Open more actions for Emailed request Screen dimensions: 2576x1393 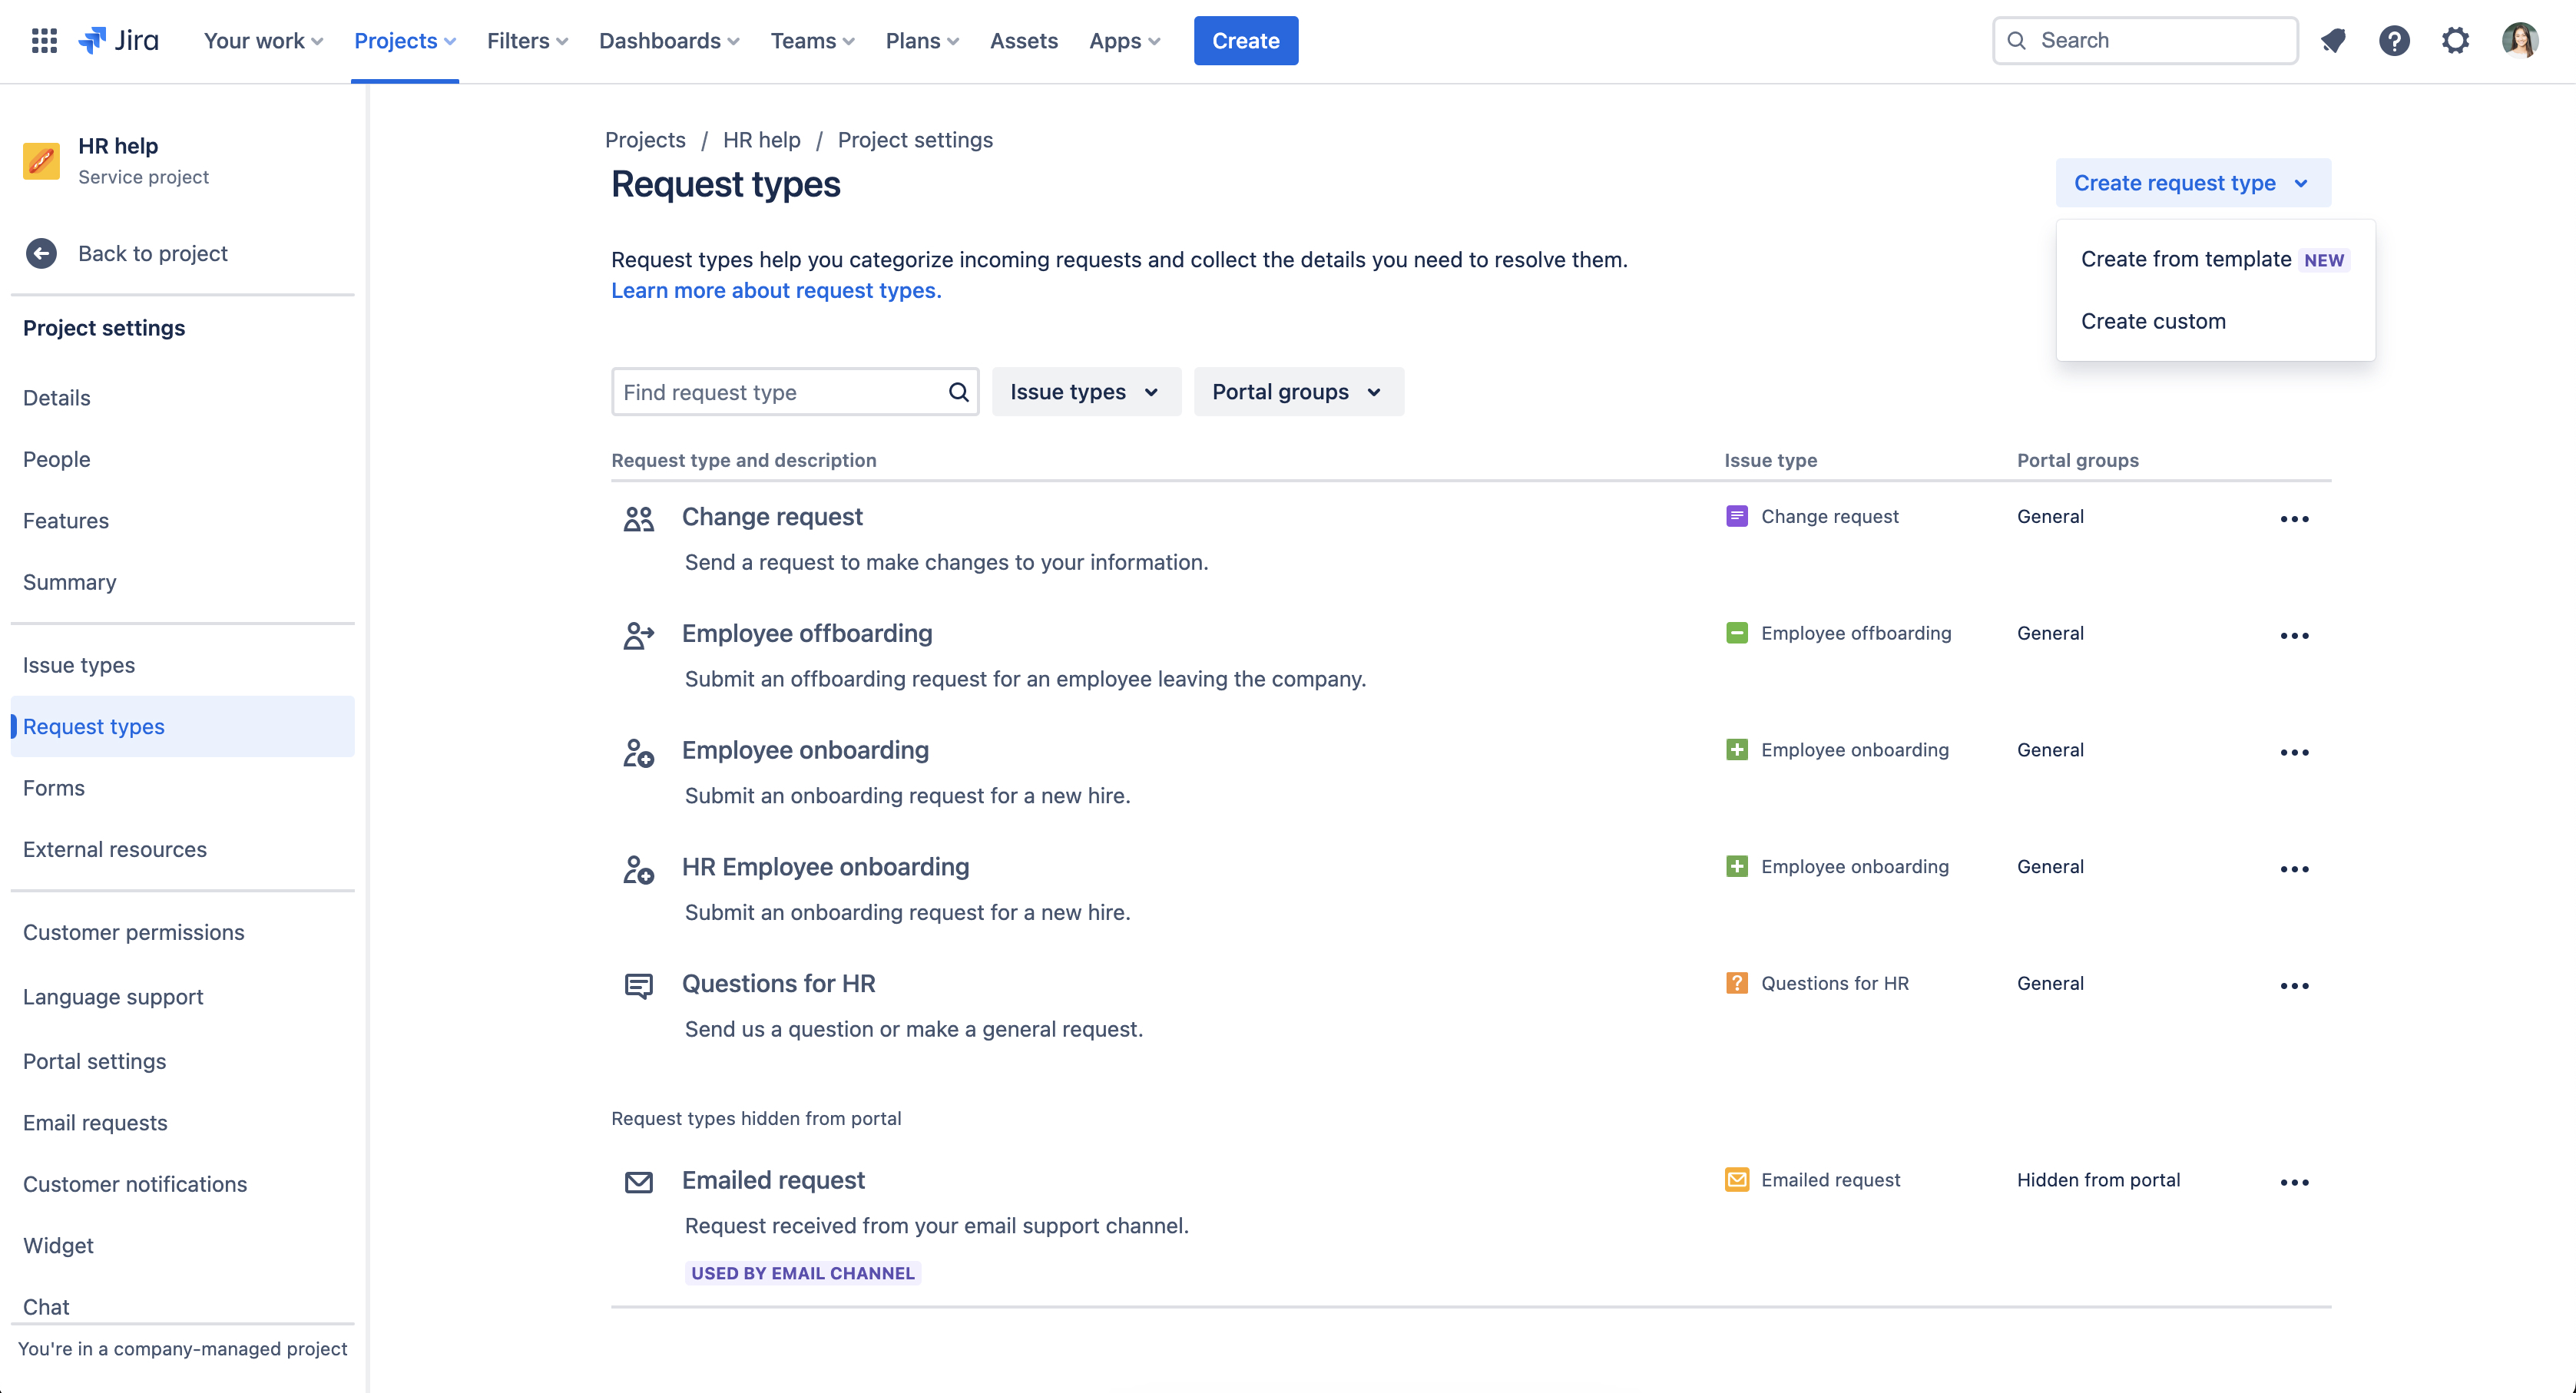tap(2294, 1182)
